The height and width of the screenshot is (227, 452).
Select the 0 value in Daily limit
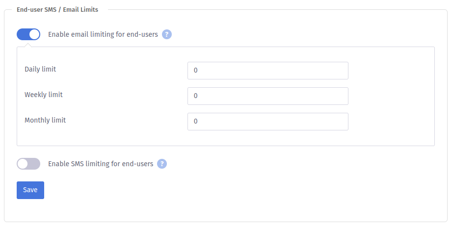tap(195, 71)
